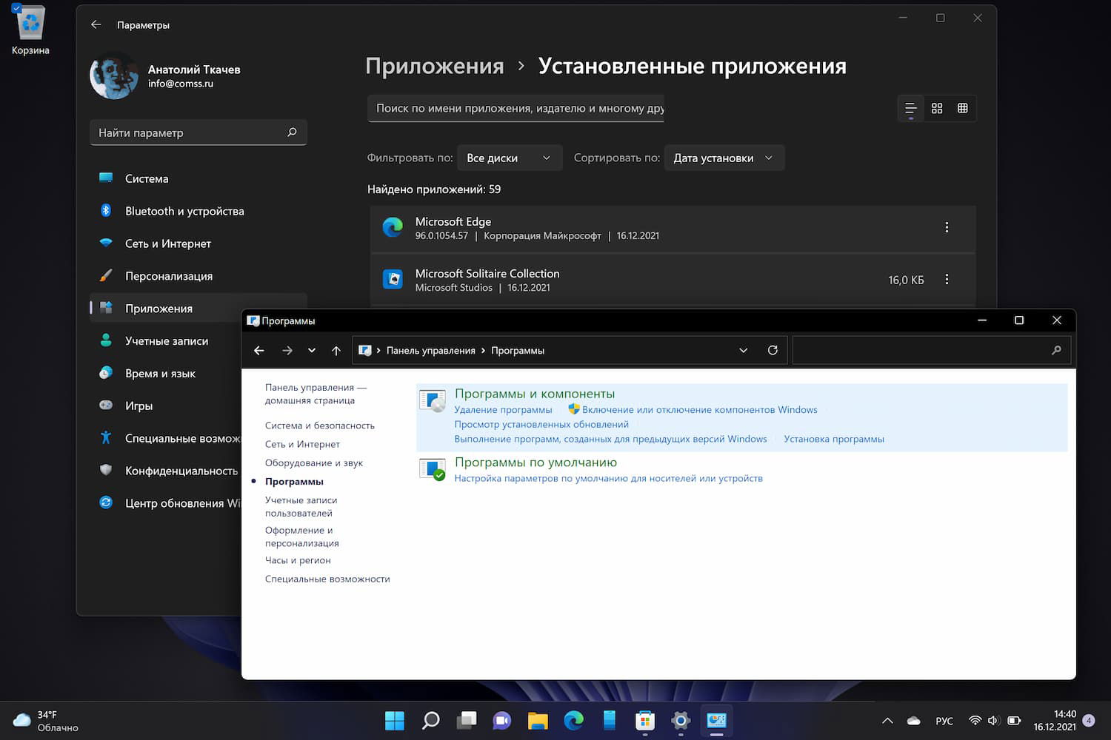Image resolution: width=1111 pixels, height=740 pixels.
Task: Click the Найдено приложений: 59 text
Action: pos(434,189)
